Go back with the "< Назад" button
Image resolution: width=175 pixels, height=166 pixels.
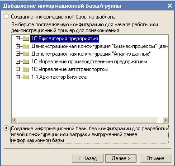pos(88,158)
